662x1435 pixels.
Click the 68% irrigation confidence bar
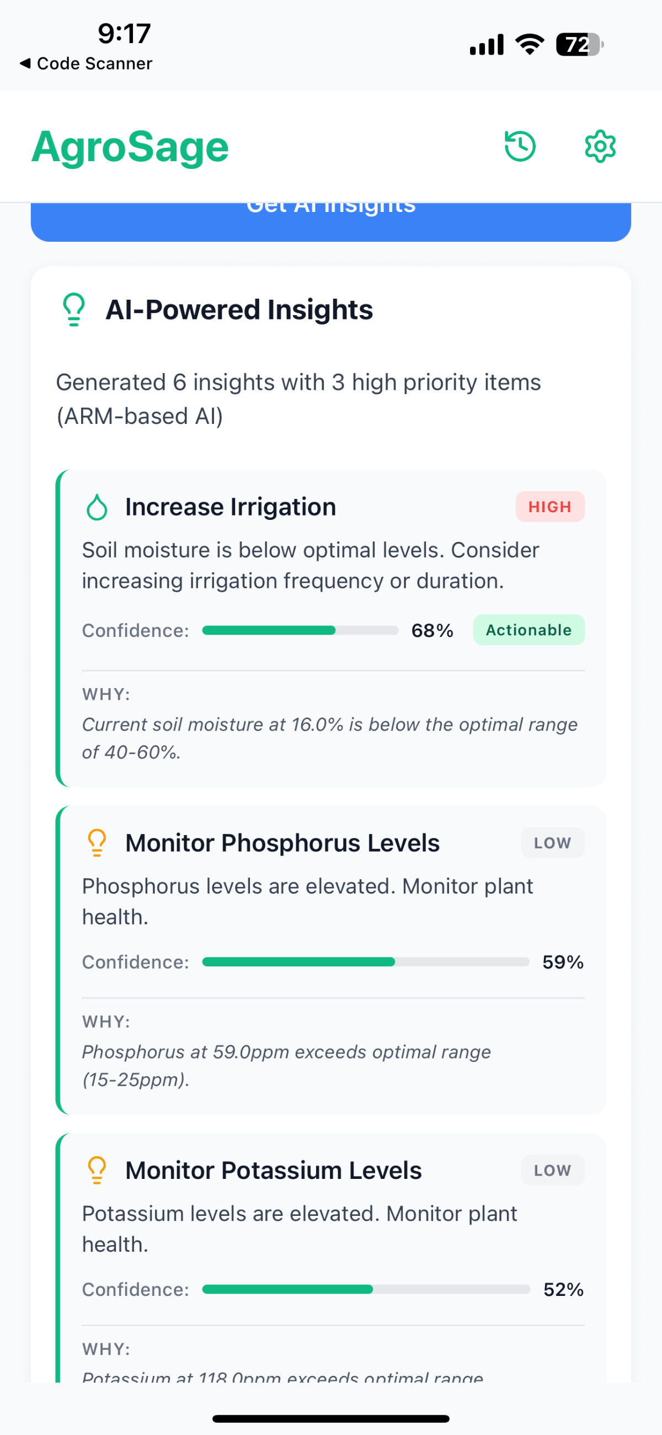[300, 631]
